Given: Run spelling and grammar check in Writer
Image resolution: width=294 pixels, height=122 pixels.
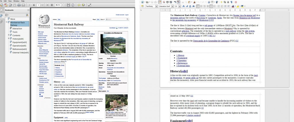Looking at the screenshot, I should (175, 2).
